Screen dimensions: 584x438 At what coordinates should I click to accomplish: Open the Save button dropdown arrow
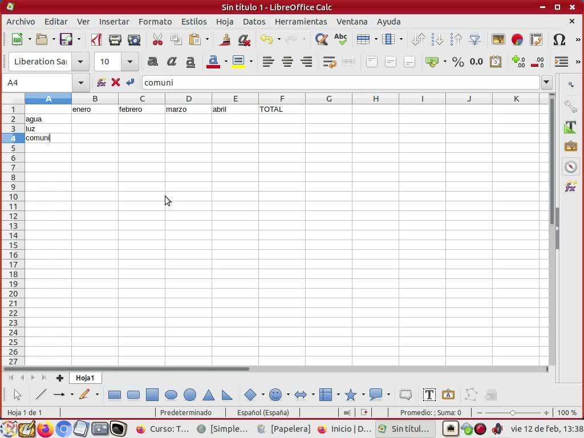point(79,39)
